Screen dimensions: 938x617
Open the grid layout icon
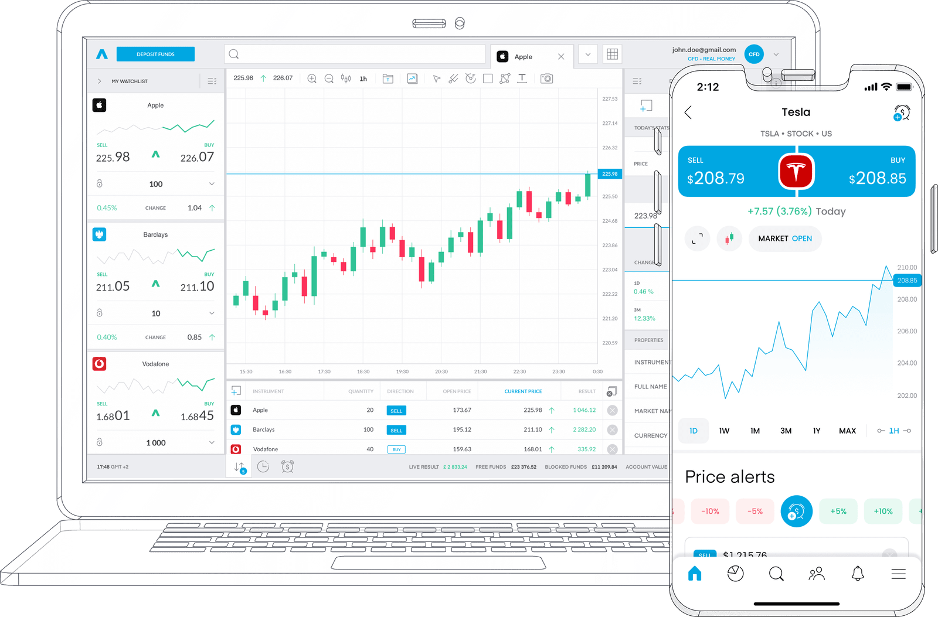click(x=612, y=54)
